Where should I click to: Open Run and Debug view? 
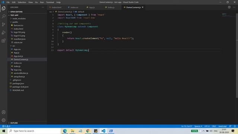pos(3,32)
